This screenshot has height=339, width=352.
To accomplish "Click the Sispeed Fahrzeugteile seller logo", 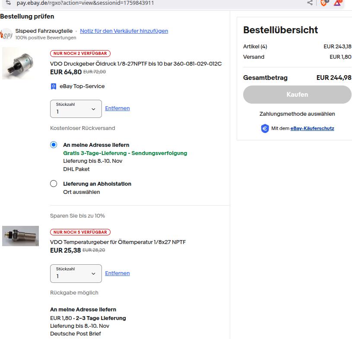I will [x=6, y=34].
